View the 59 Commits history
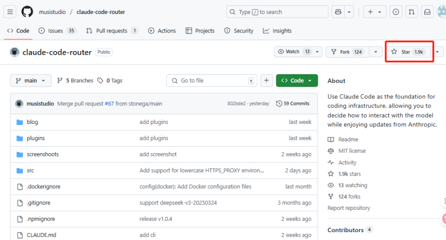This screenshot has width=446, height=240. click(x=293, y=104)
